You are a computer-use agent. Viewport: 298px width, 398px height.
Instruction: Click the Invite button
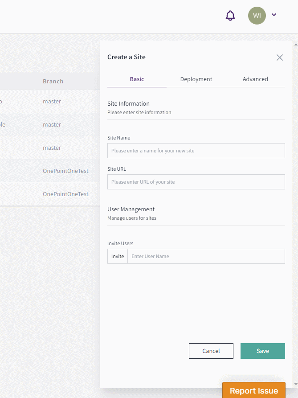click(x=118, y=256)
